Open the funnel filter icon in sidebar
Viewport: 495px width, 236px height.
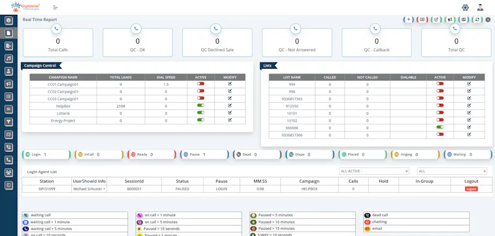[9, 122]
